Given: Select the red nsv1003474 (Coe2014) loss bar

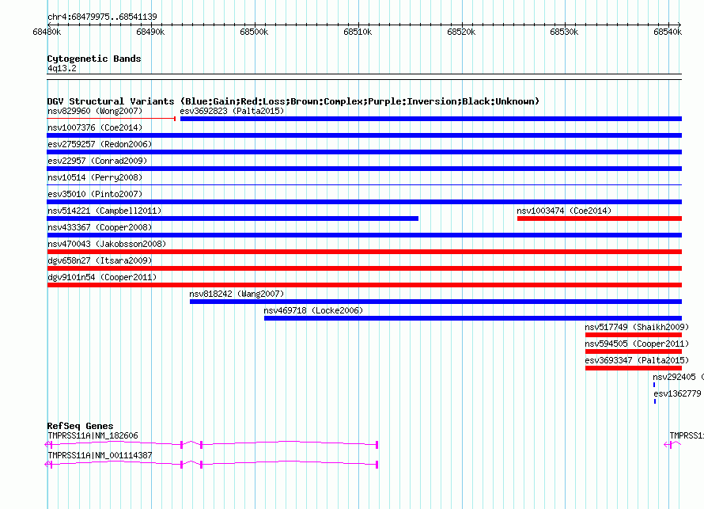Looking at the screenshot, I should click(599, 218).
